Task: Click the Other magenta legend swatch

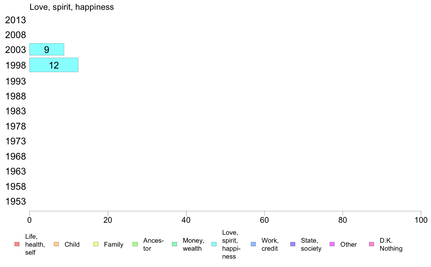Action: pos(332,244)
